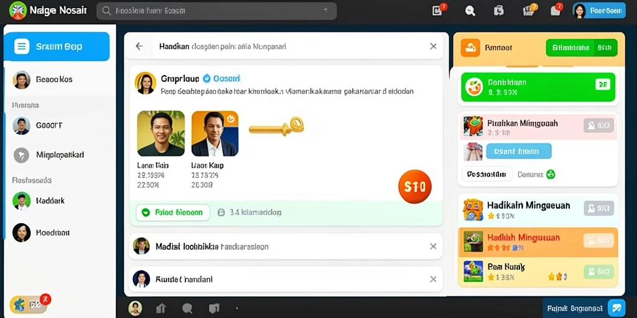Click the Fujaak Gngenaect bottom right label
The height and width of the screenshot is (318, 637).
pos(575,308)
